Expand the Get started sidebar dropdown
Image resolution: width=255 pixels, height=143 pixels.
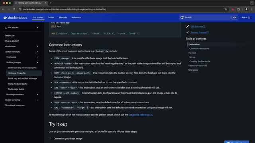pyautogui.click(x=38, y=27)
